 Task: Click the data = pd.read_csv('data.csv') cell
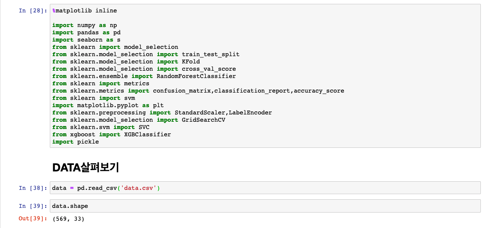265,188
